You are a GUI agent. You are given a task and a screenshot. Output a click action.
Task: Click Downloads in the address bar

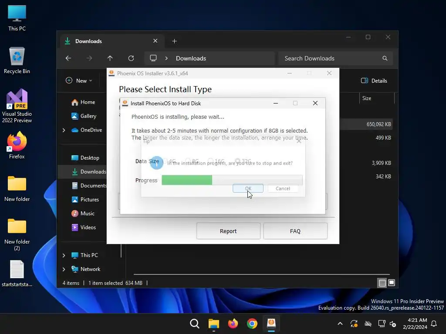(191, 58)
